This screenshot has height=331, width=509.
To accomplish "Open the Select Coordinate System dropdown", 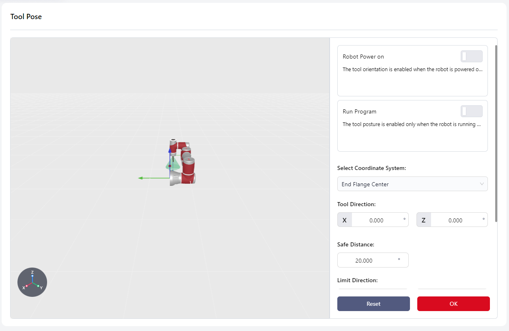I will point(412,184).
